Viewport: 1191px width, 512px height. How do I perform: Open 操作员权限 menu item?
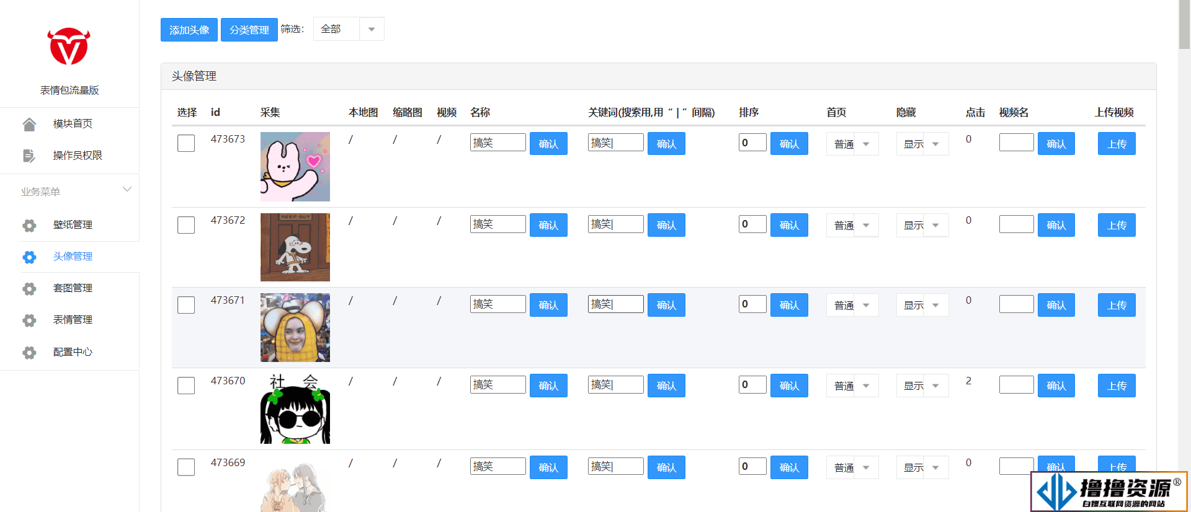pos(78,155)
